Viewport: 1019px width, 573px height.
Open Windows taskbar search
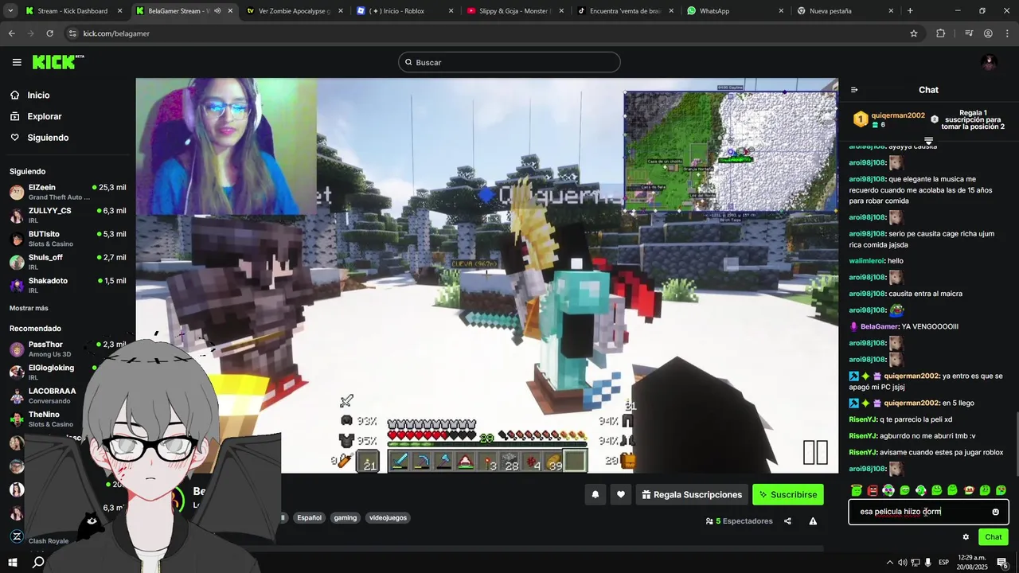(38, 563)
